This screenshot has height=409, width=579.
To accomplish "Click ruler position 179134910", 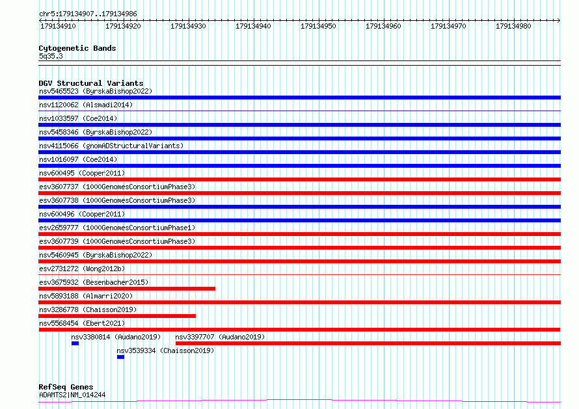I will click(58, 26).
